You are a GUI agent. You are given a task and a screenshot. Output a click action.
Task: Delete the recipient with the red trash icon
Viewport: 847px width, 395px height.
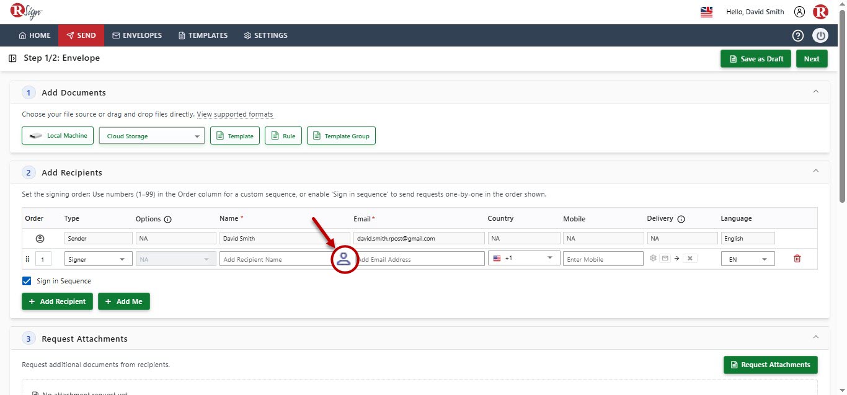pos(797,259)
